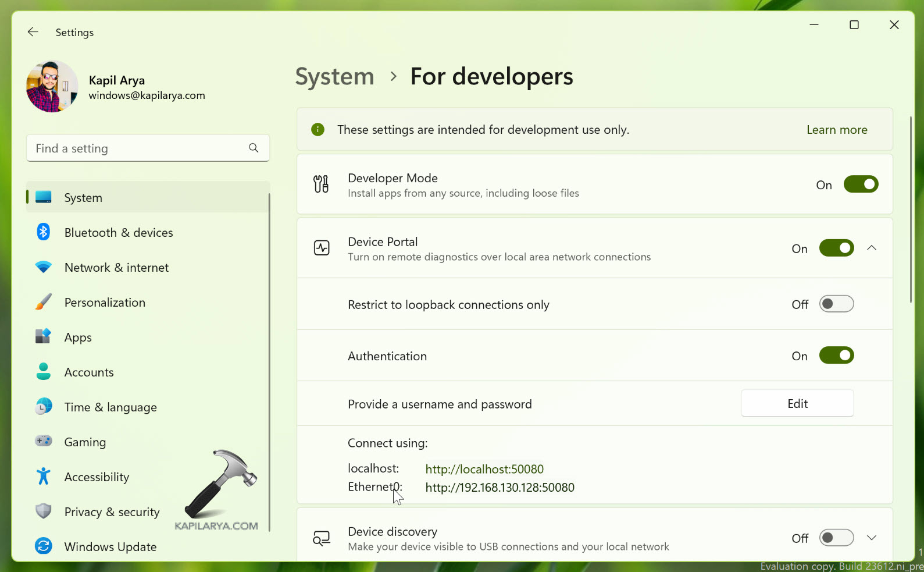
Task: Click the Privacy & security shield icon
Action: tap(44, 511)
